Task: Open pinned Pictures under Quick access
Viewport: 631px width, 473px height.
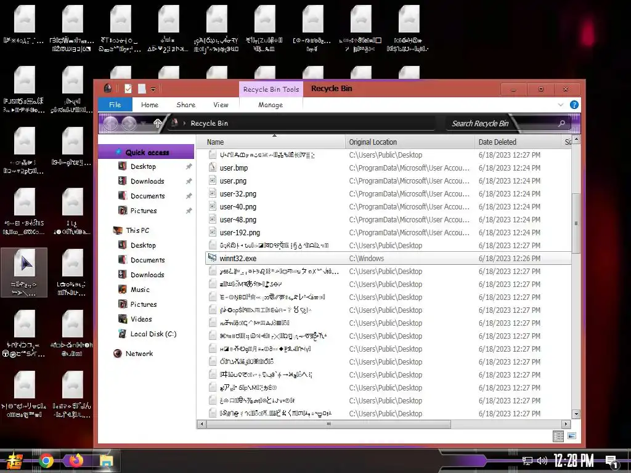Action: tap(143, 211)
